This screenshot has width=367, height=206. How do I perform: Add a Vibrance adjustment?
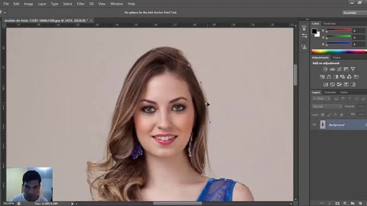click(x=353, y=69)
